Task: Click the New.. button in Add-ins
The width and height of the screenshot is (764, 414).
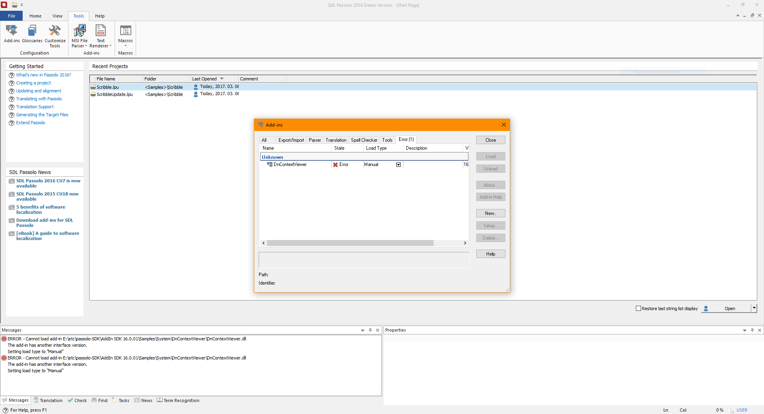Action: [x=491, y=213]
